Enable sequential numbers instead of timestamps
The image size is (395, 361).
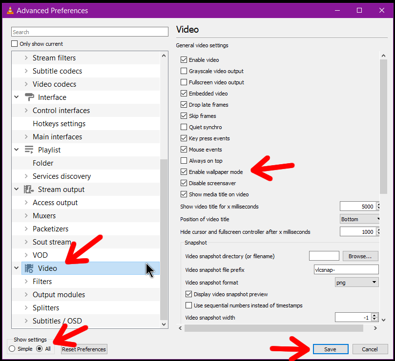point(188,305)
